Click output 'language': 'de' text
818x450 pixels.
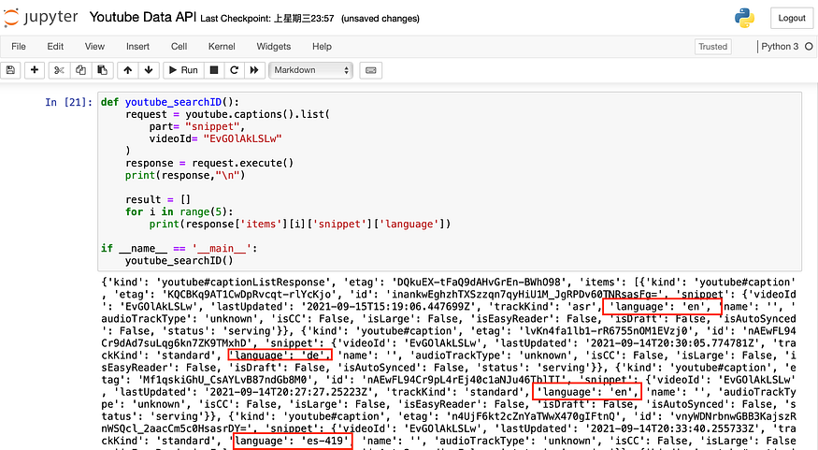click(x=280, y=356)
